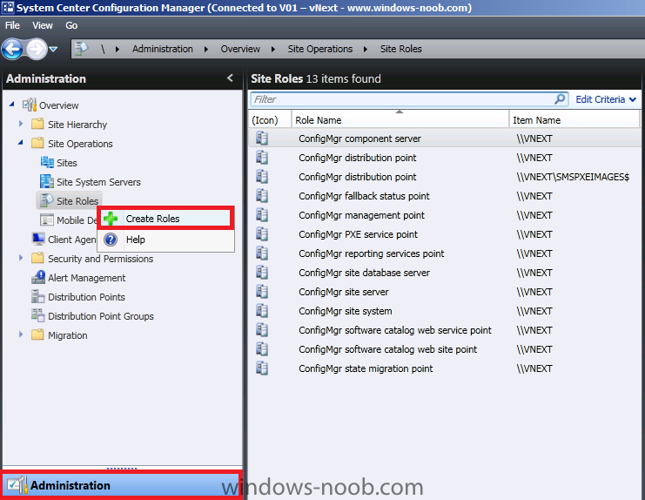645x500 pixels.
Task: Expand the Security and Permissions folder
Action: pos(21,258)
